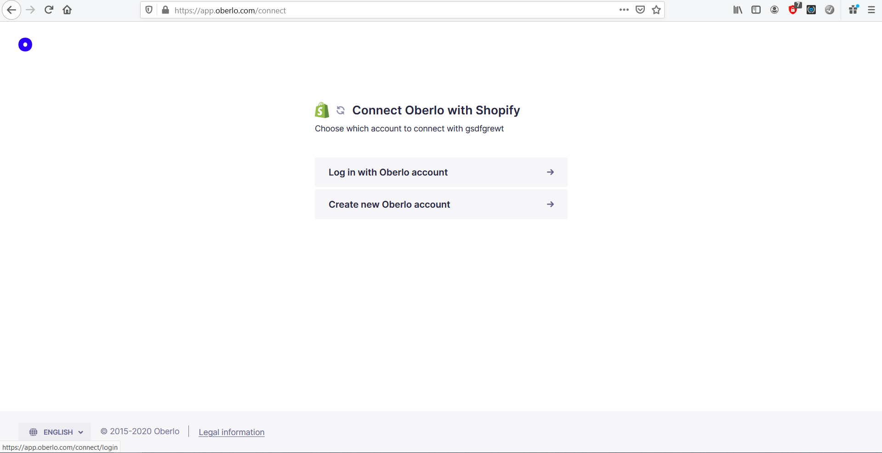This screenshot has width=882, height=453.
Task: Open the browser home page
Action: point(67,10)
